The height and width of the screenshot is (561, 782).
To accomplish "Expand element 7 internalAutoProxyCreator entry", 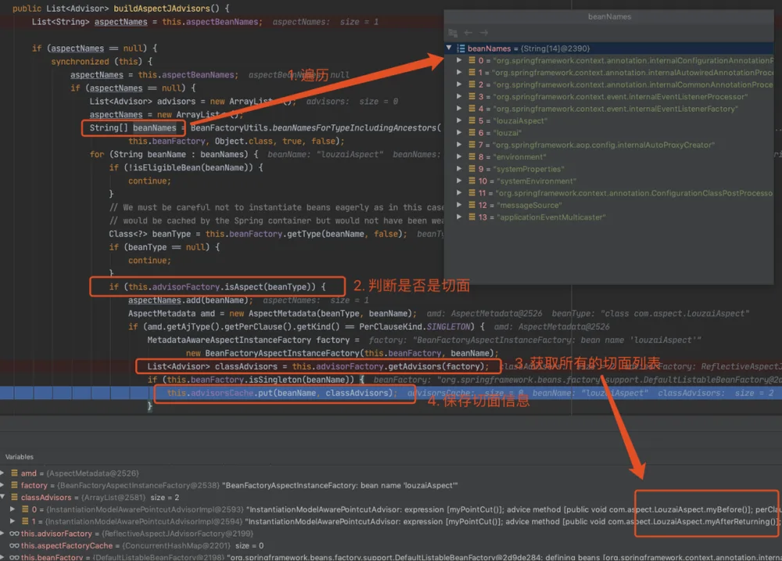I will pos(459,145).
